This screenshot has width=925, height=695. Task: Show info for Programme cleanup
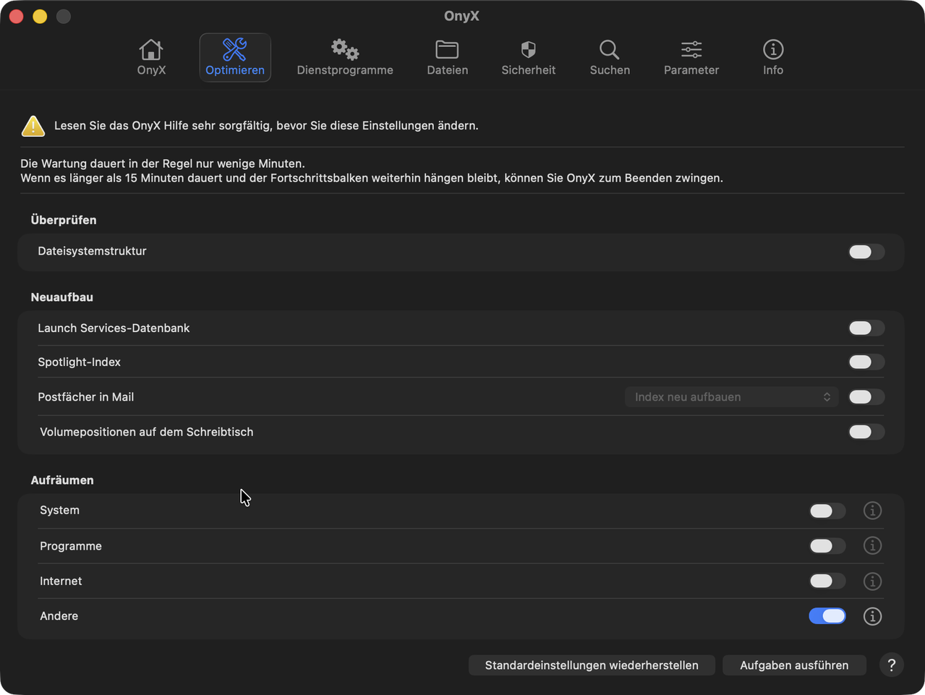(x=872, y=546)
